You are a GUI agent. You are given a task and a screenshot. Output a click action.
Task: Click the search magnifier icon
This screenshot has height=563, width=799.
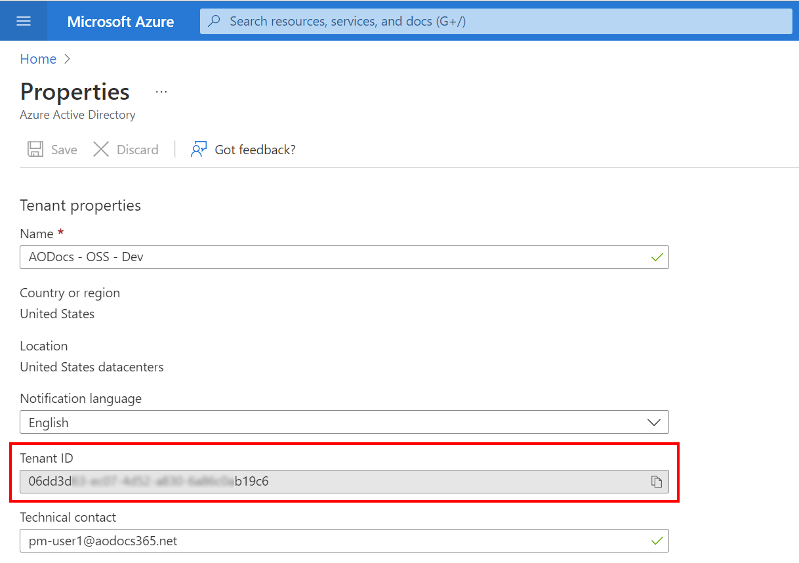pos(215,21)
